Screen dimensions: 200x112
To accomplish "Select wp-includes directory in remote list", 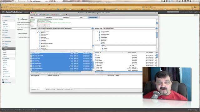I will [x=100, y=64].
